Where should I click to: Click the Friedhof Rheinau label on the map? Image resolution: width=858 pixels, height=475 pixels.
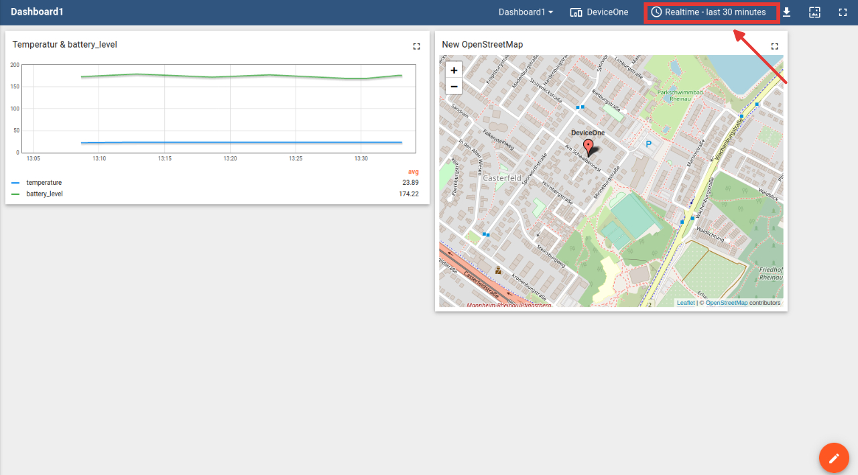coord(772,273)
